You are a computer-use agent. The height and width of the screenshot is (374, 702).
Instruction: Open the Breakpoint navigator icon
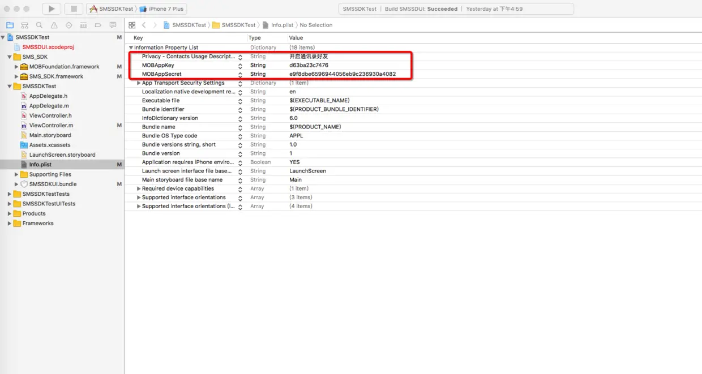click(x=98, y=25)
